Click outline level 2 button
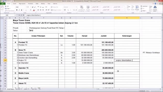 (x=2, y=18)
